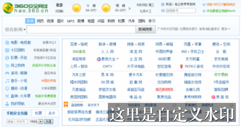Viewport: 241px width, 127px height.
Task: Open the 中关村在线 link
Action: point(221,66)
